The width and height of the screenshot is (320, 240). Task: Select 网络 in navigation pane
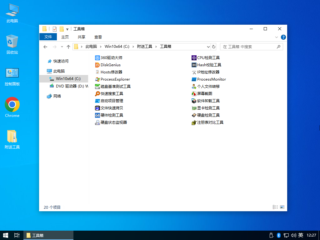click(54, 96)
